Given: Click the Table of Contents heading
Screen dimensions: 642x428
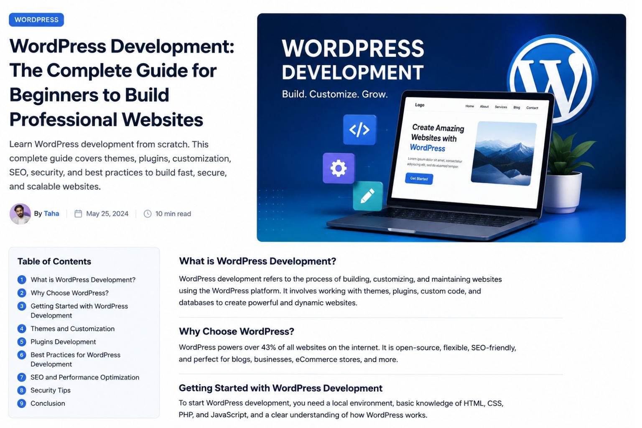Looking at the screenshot, I should coord(54,261).
